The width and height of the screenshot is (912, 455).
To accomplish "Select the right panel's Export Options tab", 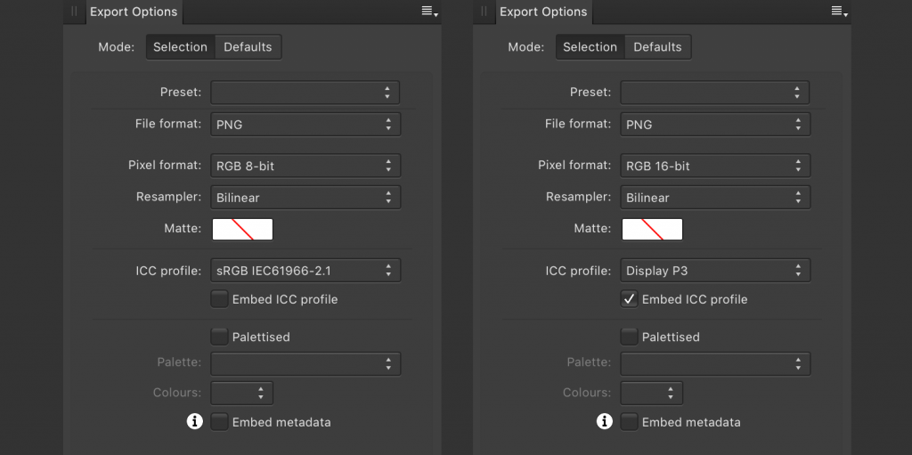I will [543, 12].
